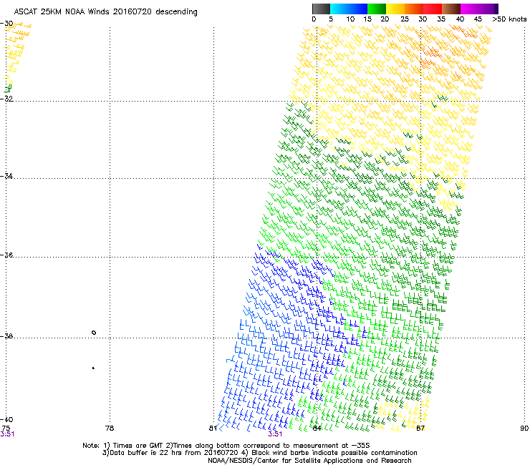Click the "35" label under the color bar
Screen dimensions: 530x465
tap(441, 19)
